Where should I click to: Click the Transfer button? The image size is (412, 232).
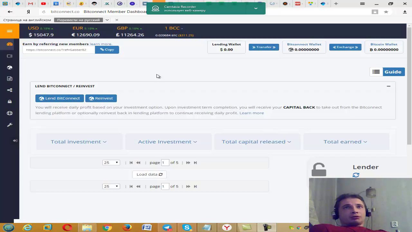pos(264,47)
